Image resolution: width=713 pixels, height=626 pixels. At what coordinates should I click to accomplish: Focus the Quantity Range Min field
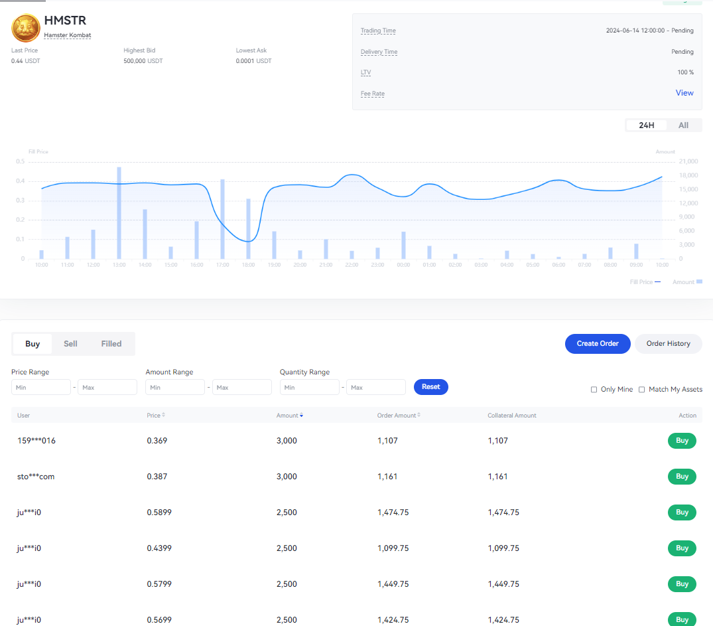click(x=309, y=388)
